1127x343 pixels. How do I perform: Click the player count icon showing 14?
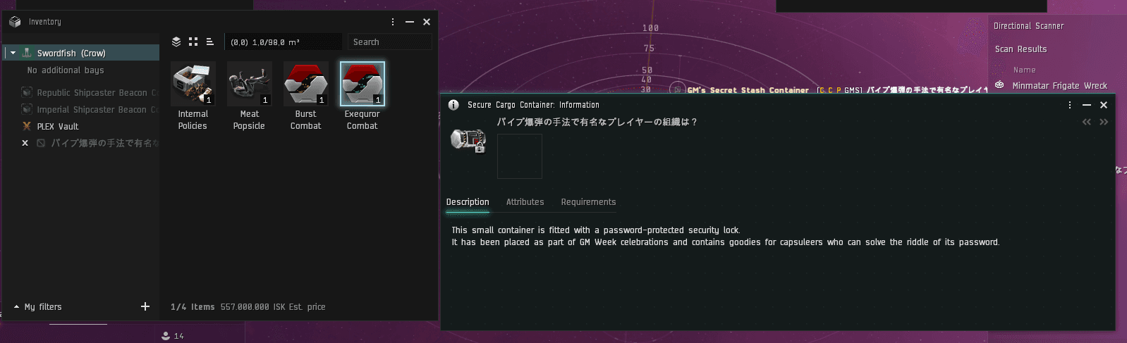click(x=166, y=336)
